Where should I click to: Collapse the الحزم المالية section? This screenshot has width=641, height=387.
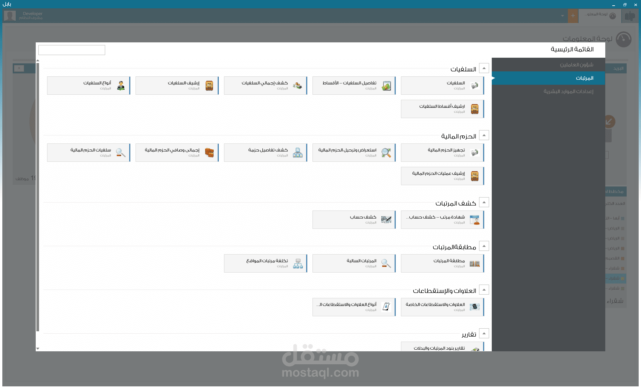click(484, 135)
